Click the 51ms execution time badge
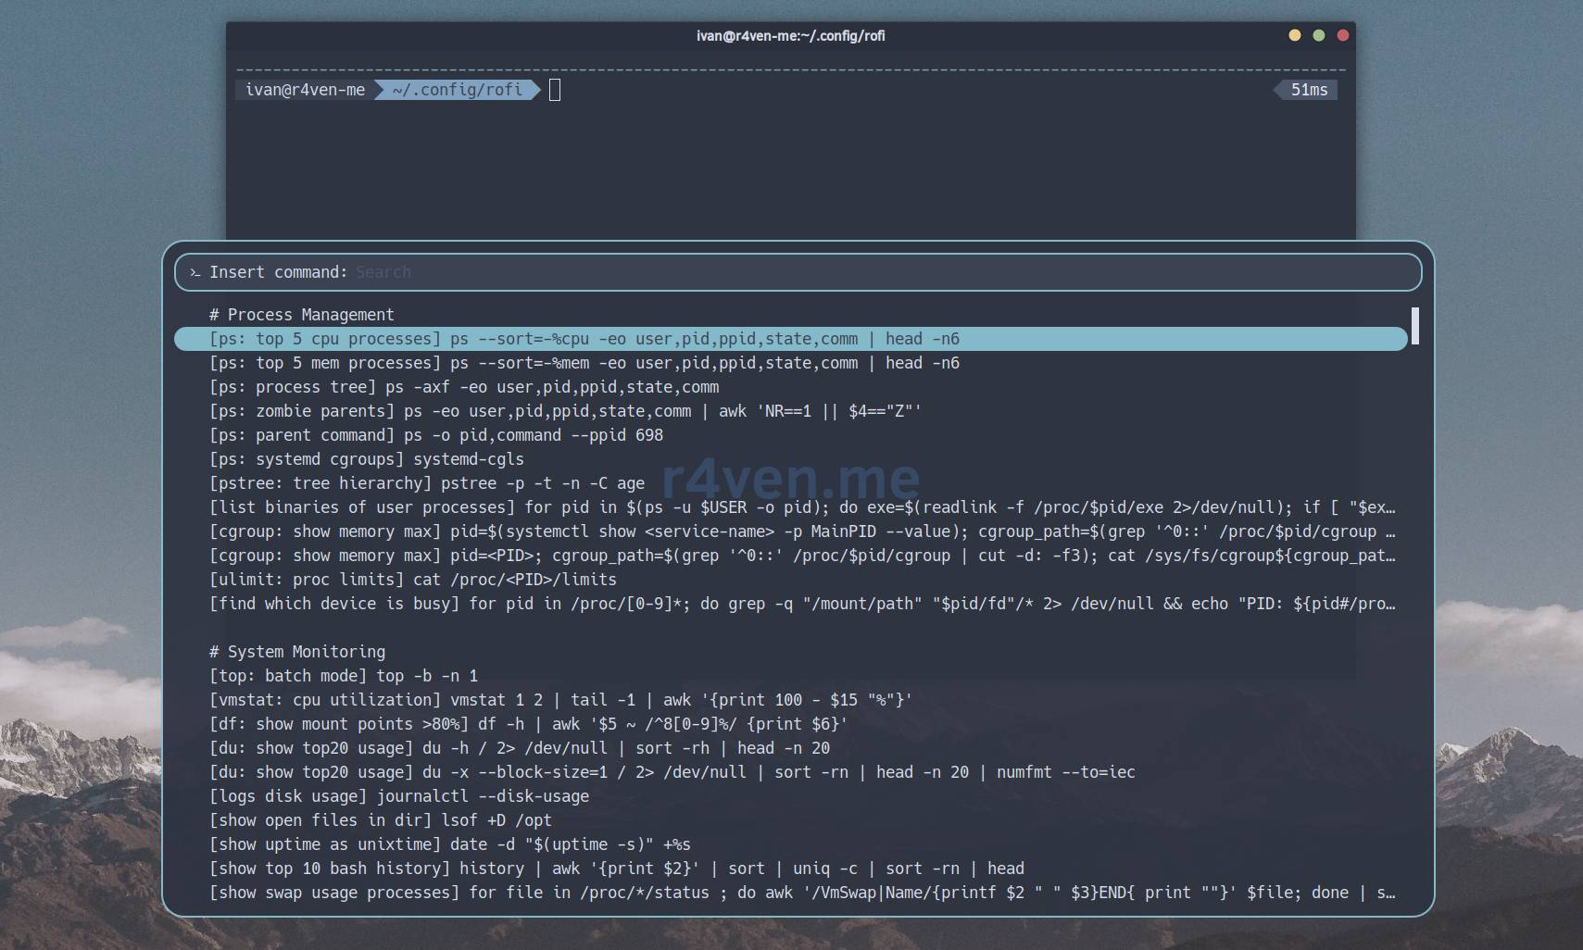This screenshot has width=1583, height=950. click(1309, 90)
